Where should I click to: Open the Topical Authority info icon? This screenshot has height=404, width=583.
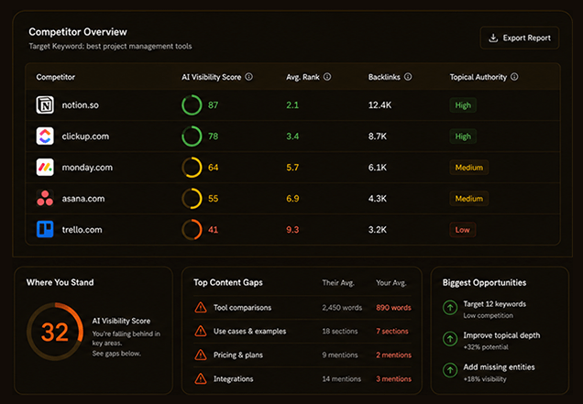click(514, 77)
